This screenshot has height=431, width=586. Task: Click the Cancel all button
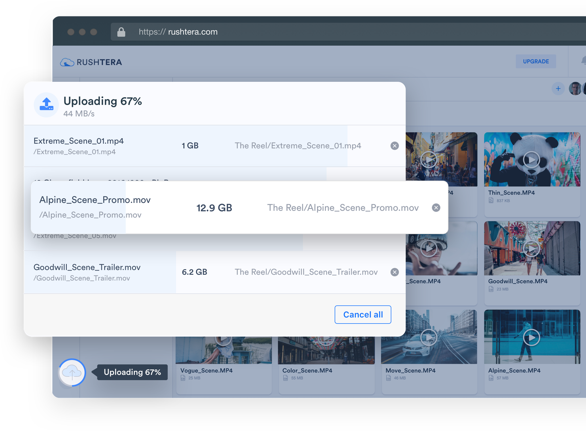point(363,315)
